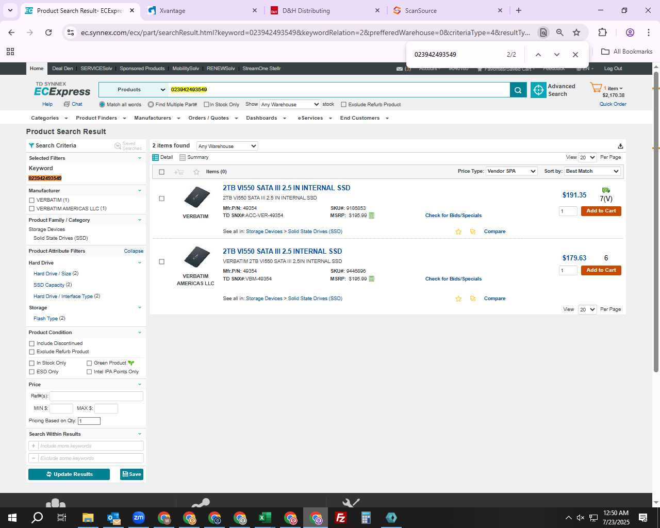Check ESD Only filter
Screen dimensions: 660x528
click(32, 372)
